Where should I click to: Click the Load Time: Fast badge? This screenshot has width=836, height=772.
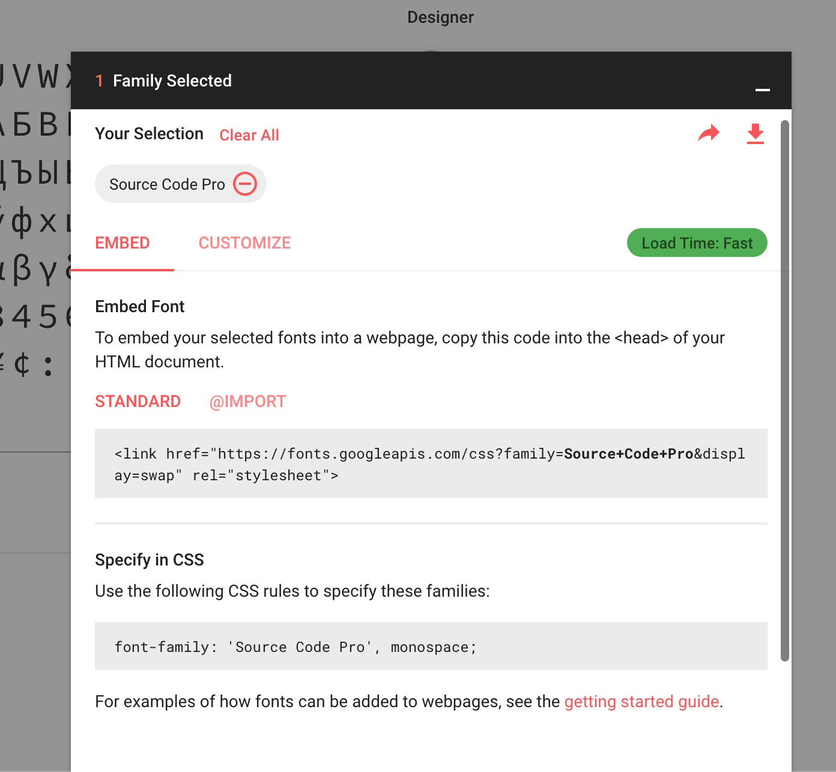[697, 243]
